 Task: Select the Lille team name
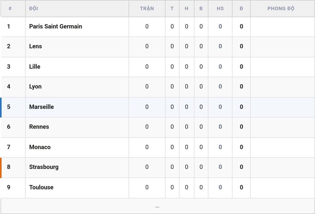35,67
